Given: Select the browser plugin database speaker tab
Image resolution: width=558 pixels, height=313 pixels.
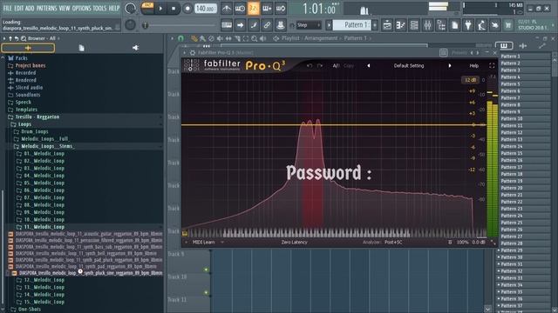Looking at the screenshot, I should click(x=135, y=48).
